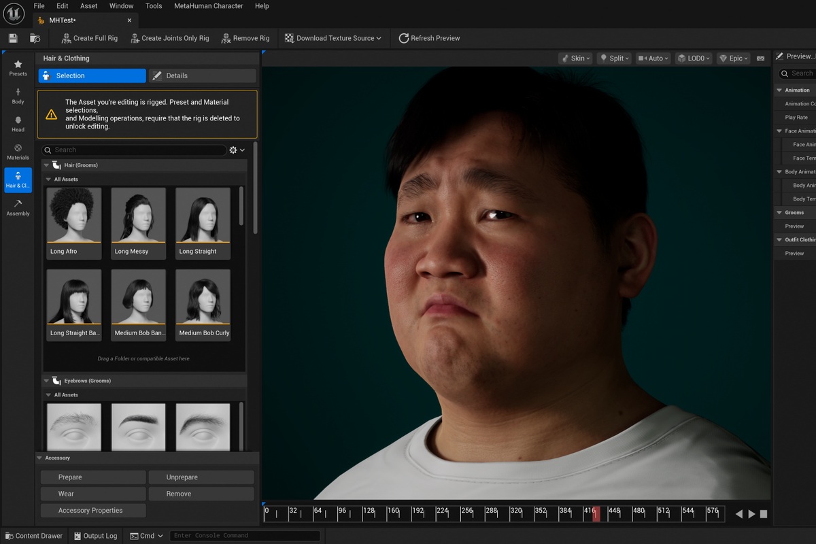
Task: Click the Enter Console Command field
Action: pos(245,536)
